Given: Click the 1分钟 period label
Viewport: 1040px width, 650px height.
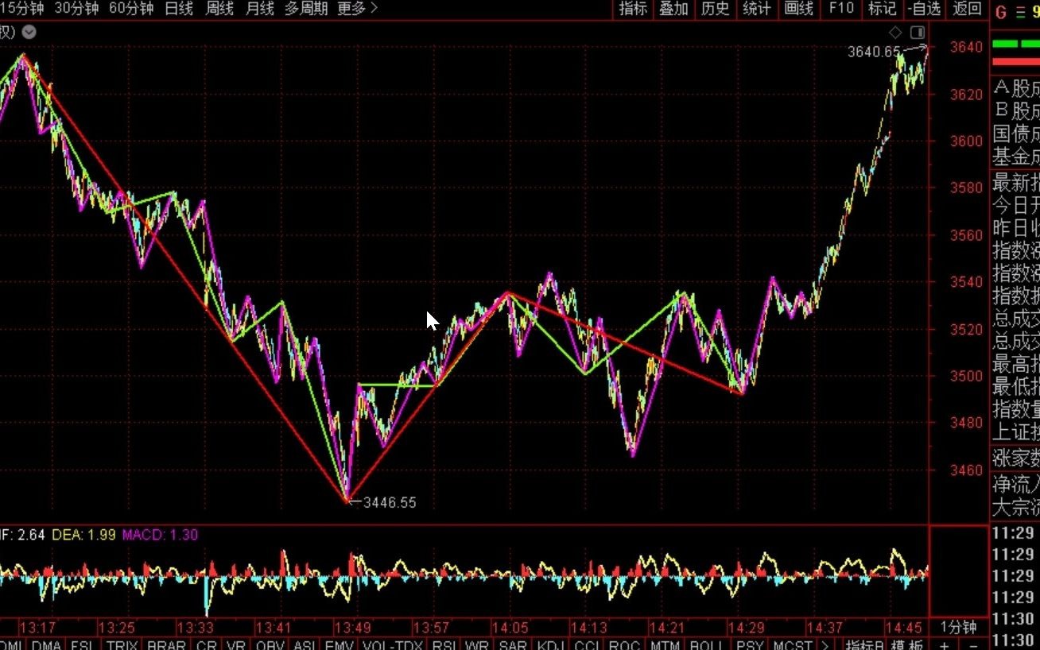Looking at the screenshot, I should pos(958,627).
